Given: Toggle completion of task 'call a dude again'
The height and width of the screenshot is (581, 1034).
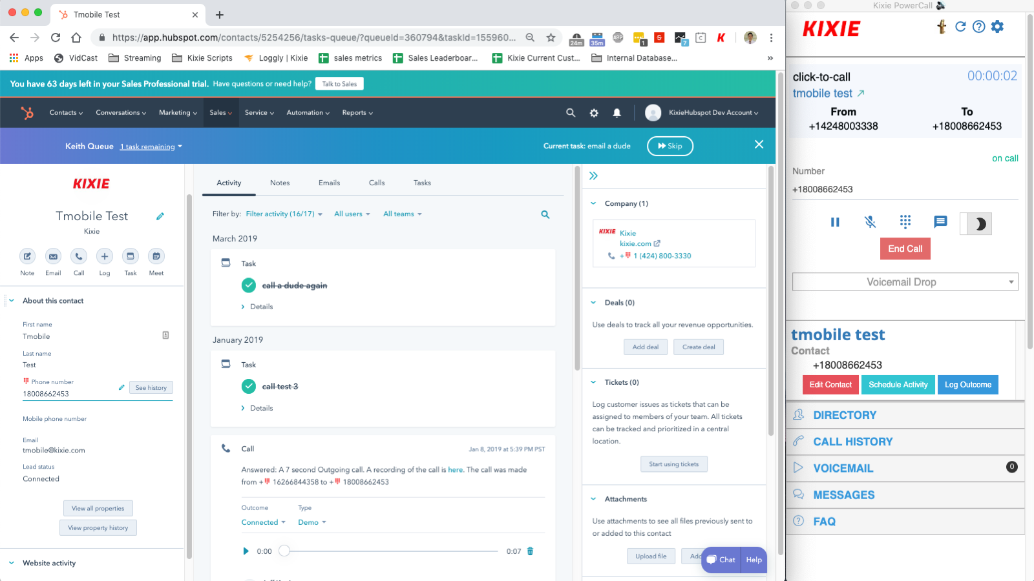Looking at the screenshot, I should tap(248, 285).
